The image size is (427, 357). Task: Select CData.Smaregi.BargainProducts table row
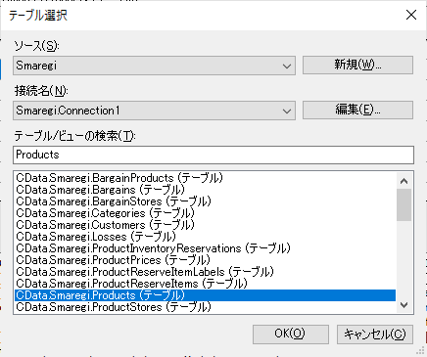pos(205,178)
